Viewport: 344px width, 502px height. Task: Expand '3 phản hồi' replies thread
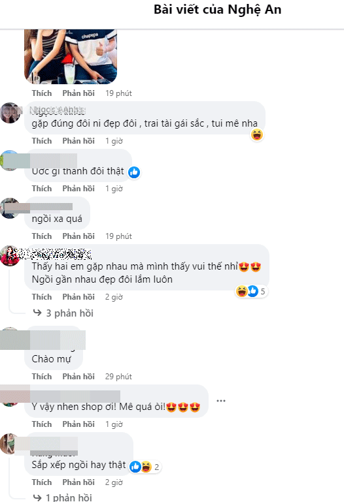(x=63, y=313)
